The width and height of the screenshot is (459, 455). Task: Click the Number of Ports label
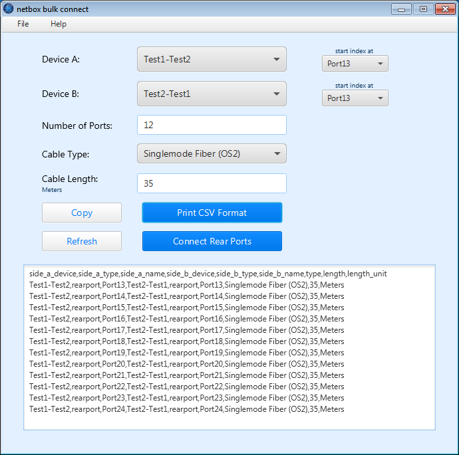click(x=77, y=126)
